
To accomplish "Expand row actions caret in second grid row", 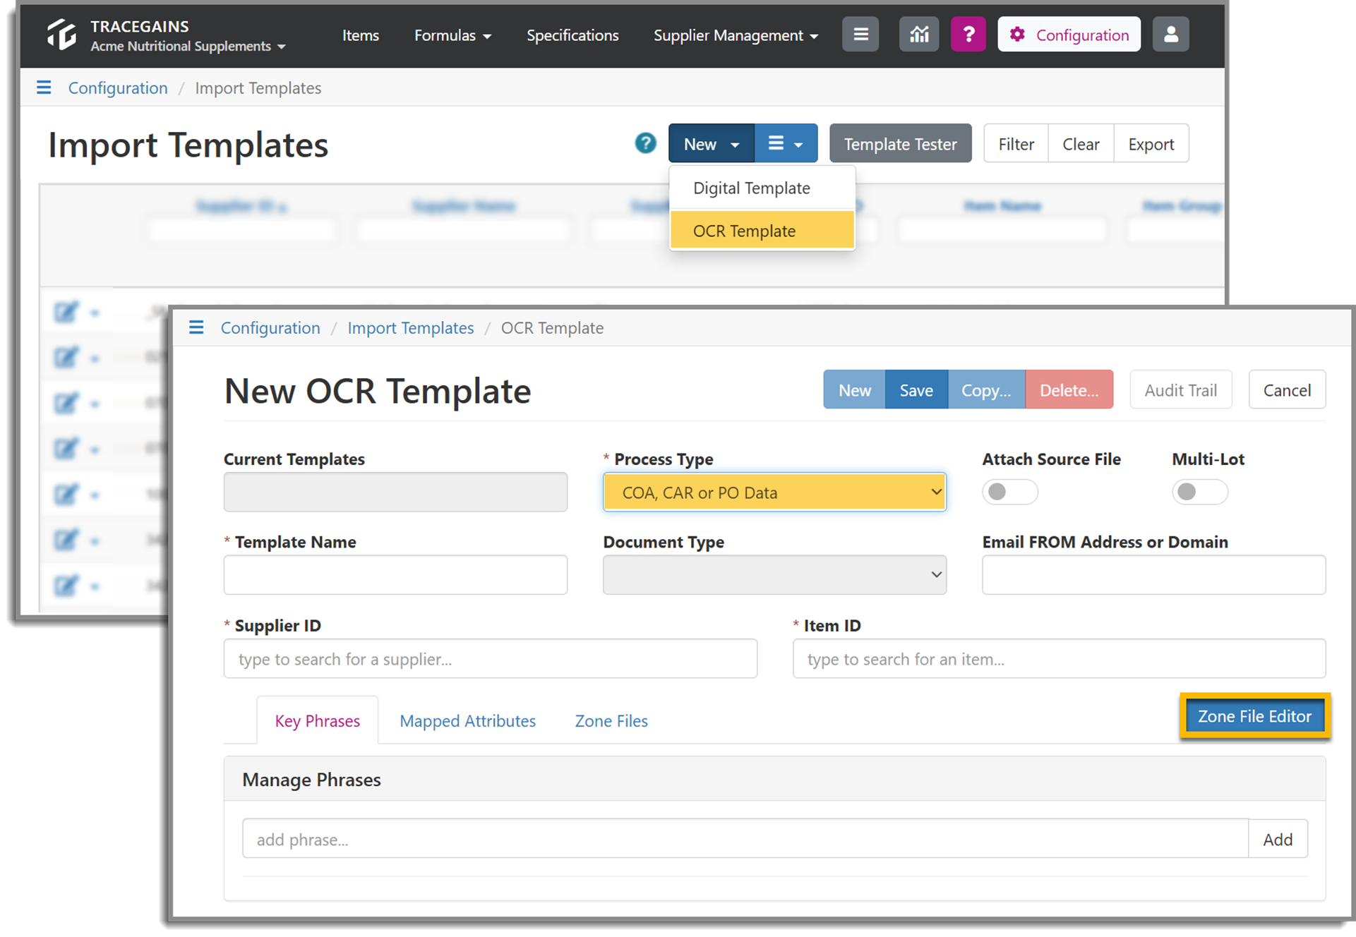I will coord(95,359).
